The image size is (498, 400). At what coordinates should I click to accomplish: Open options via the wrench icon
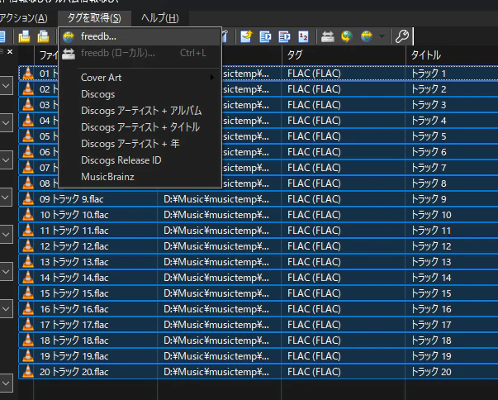402,36
